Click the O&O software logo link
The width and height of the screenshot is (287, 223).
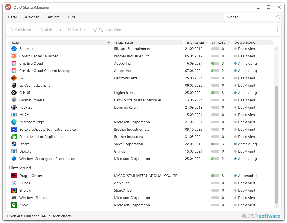click(x=261, y=216)
